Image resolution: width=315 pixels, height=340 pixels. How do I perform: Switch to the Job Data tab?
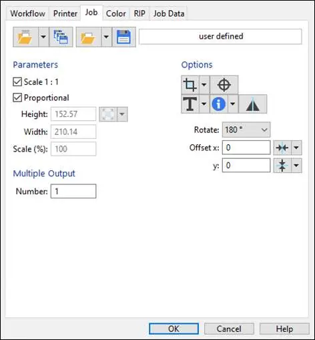tap(169, 13)
